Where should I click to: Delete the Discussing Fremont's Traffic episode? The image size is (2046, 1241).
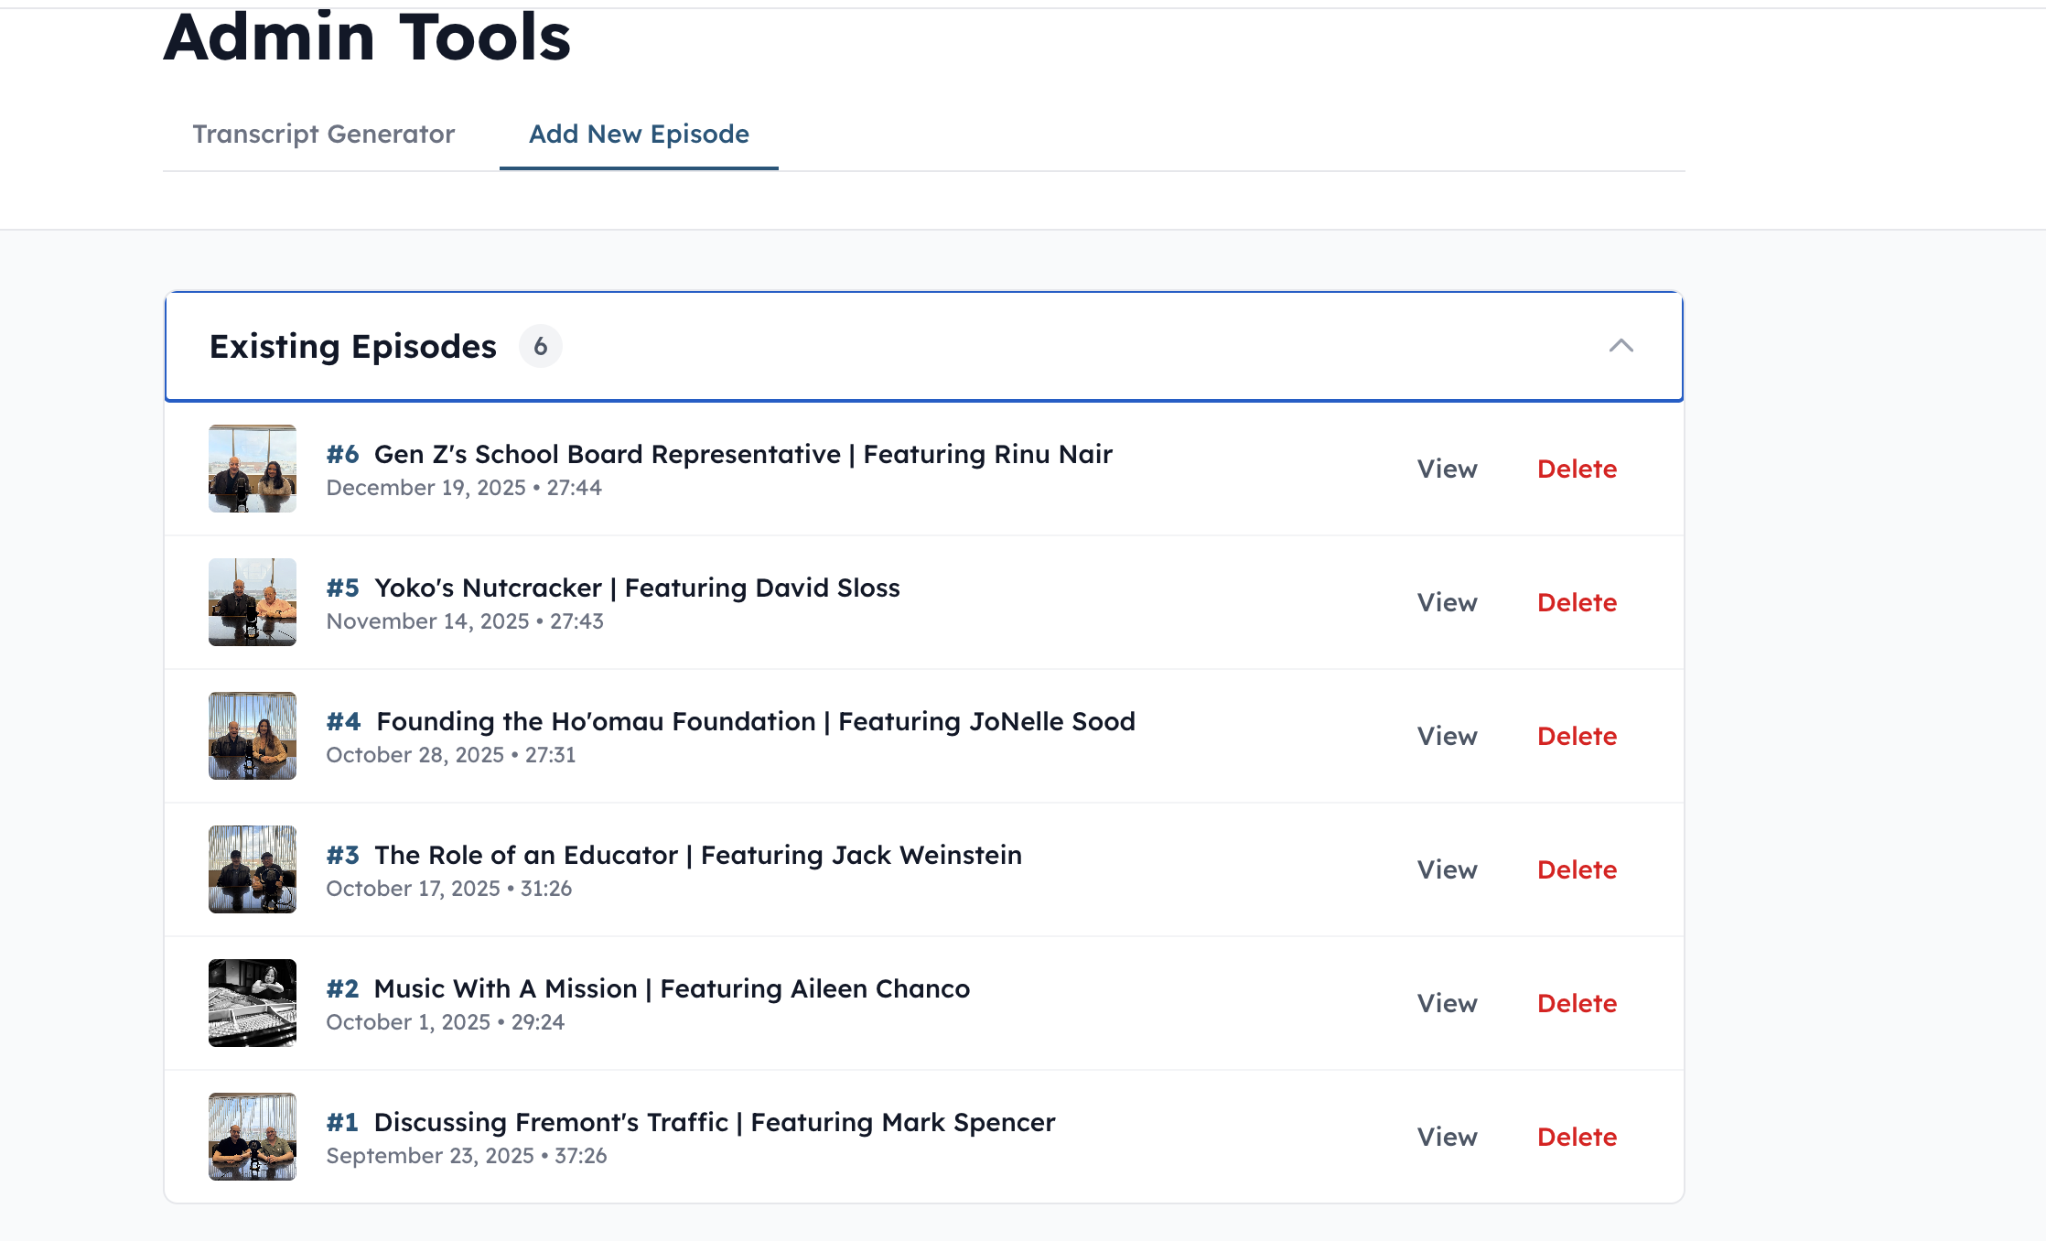tap(1577, 1137)
